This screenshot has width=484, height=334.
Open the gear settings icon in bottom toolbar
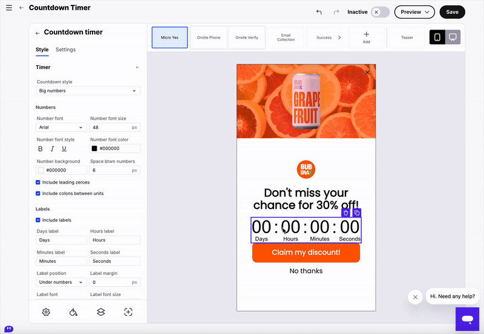point(46,312)
